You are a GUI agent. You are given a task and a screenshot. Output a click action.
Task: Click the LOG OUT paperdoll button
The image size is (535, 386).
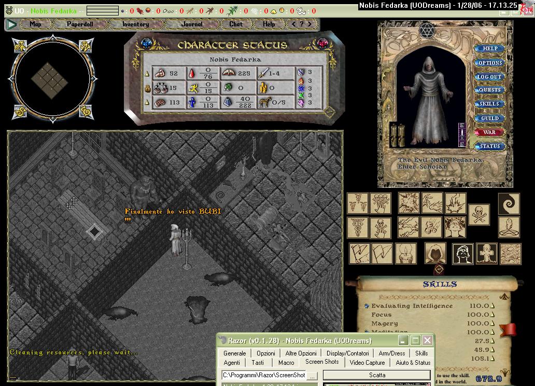489,77
